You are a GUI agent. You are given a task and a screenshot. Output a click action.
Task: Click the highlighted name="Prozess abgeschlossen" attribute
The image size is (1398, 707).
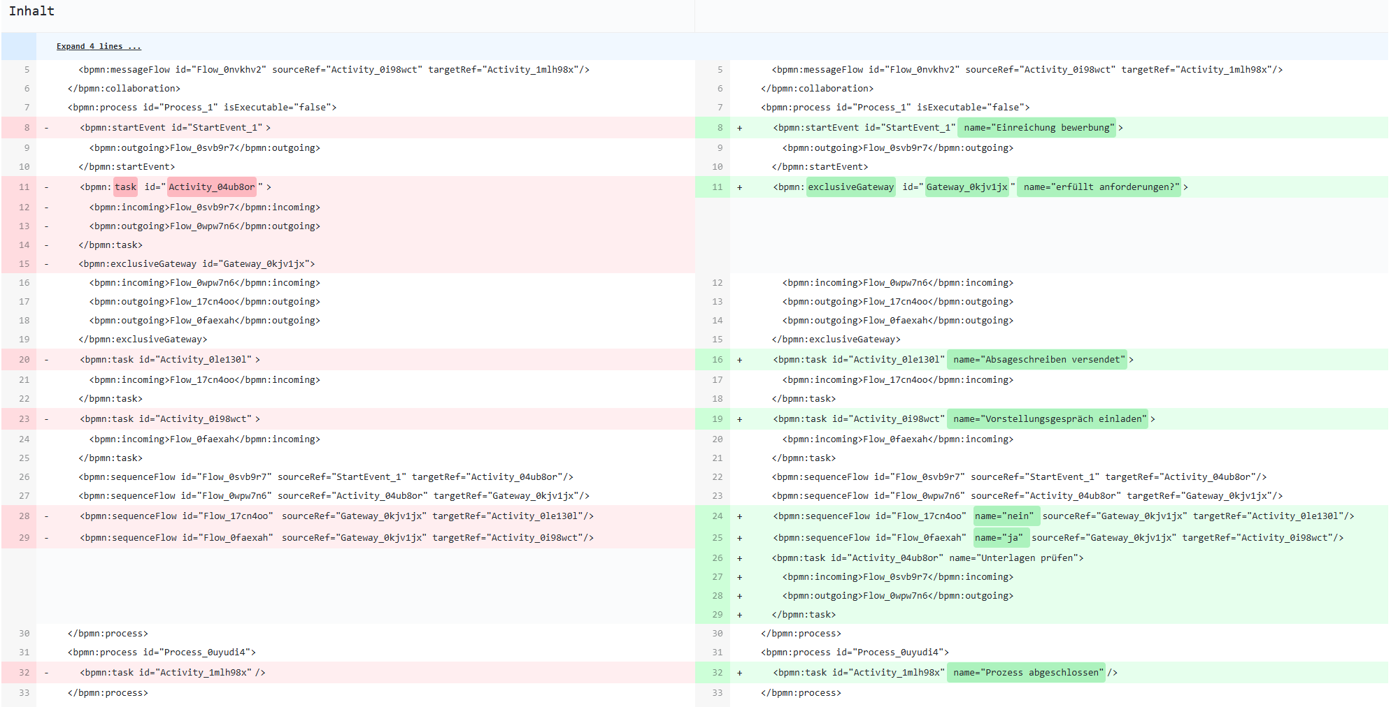[x=1025, y=673]
